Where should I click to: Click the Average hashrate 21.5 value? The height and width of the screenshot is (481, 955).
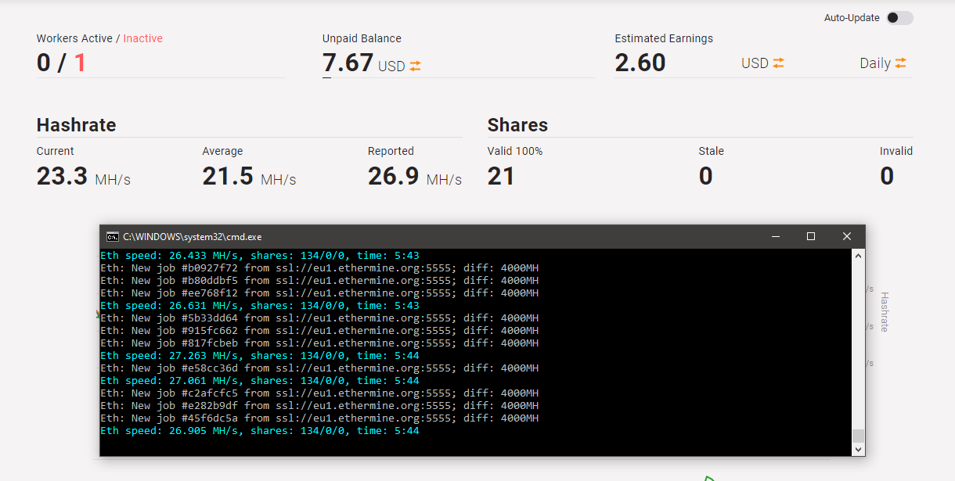228,176
